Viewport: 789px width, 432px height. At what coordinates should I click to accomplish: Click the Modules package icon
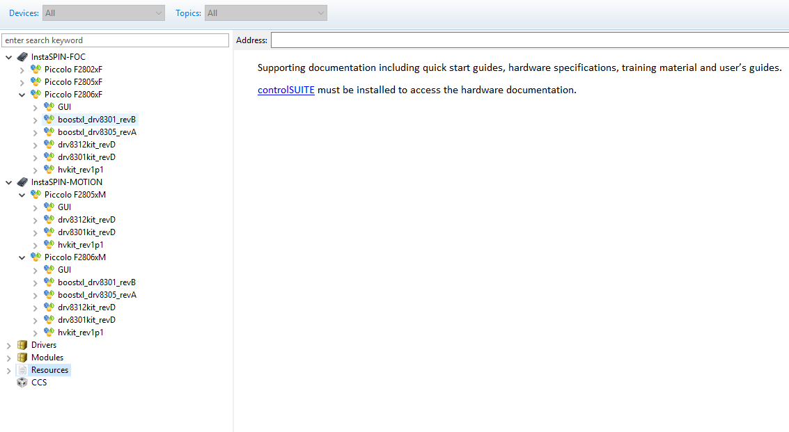(x=22, y=358)
